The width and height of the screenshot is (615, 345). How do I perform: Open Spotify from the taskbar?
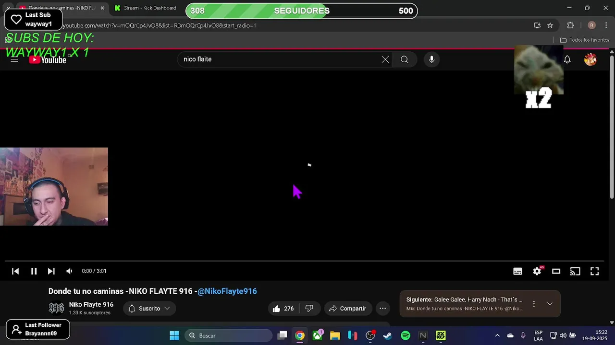point(406,335)
